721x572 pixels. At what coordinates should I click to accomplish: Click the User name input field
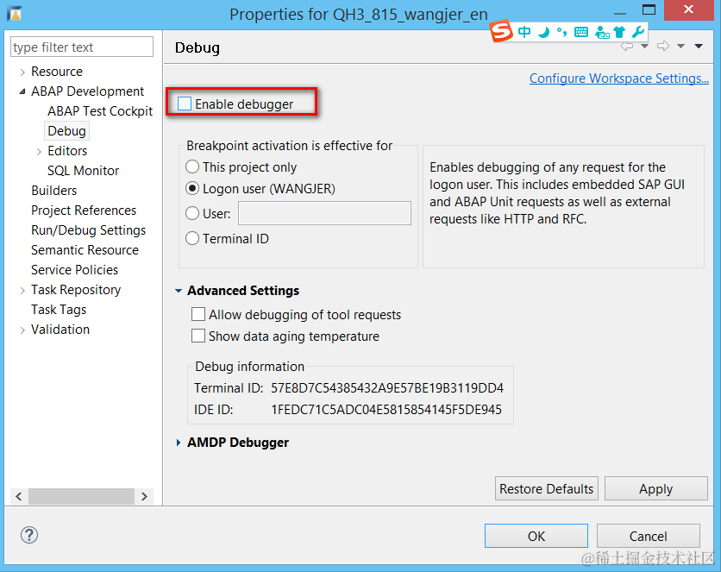pyautogui.click(x=324, y=213)
